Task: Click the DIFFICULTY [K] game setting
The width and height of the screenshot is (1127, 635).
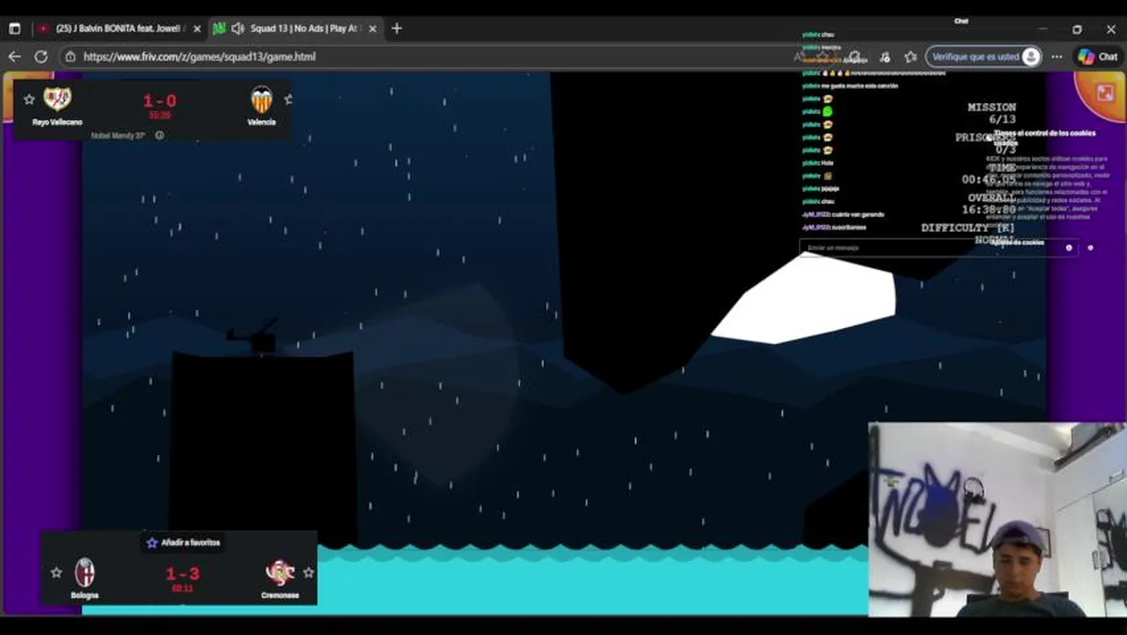Action: (x=967, y=228)
